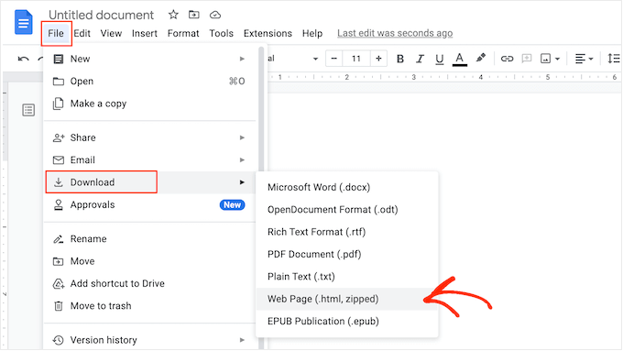Open the Tools menu

(222, 33)
